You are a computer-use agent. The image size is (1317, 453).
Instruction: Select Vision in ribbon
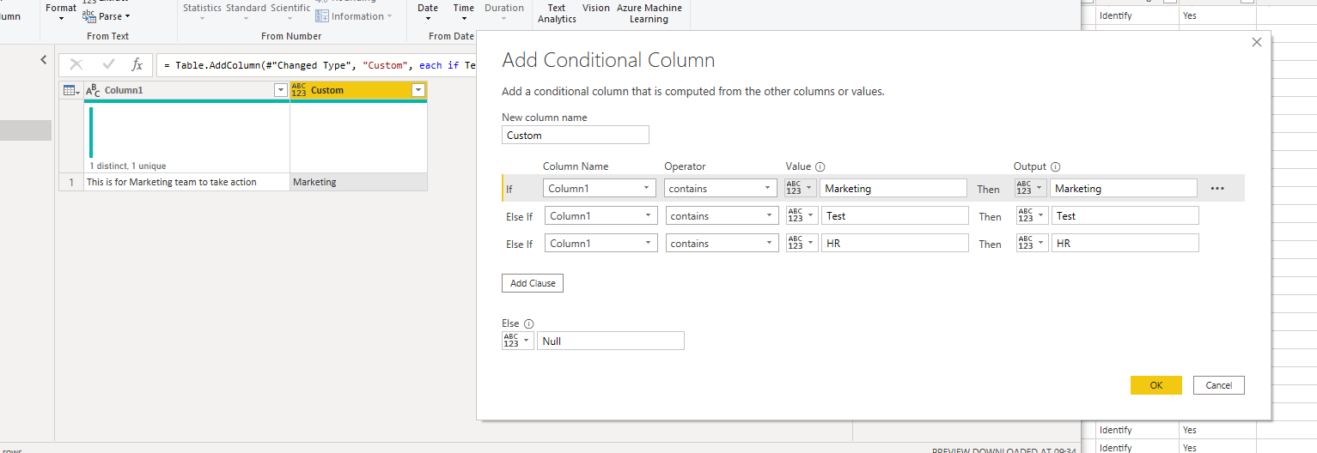[596, 8]
